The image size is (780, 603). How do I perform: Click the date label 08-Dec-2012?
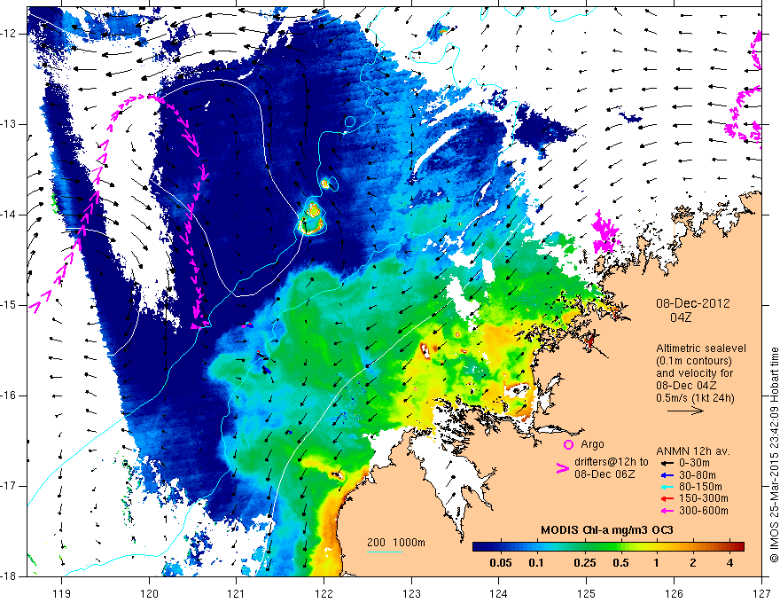point(693,303)
